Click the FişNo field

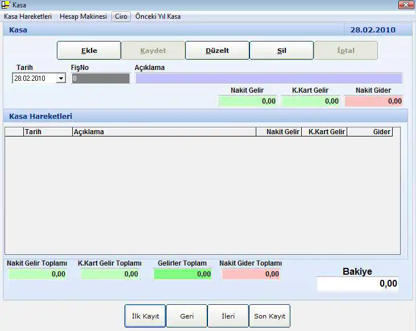tap(101, 78)
